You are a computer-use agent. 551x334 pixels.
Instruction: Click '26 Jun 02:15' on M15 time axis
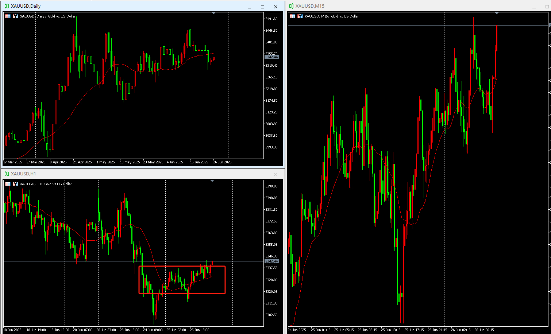(x=461, y=330)
